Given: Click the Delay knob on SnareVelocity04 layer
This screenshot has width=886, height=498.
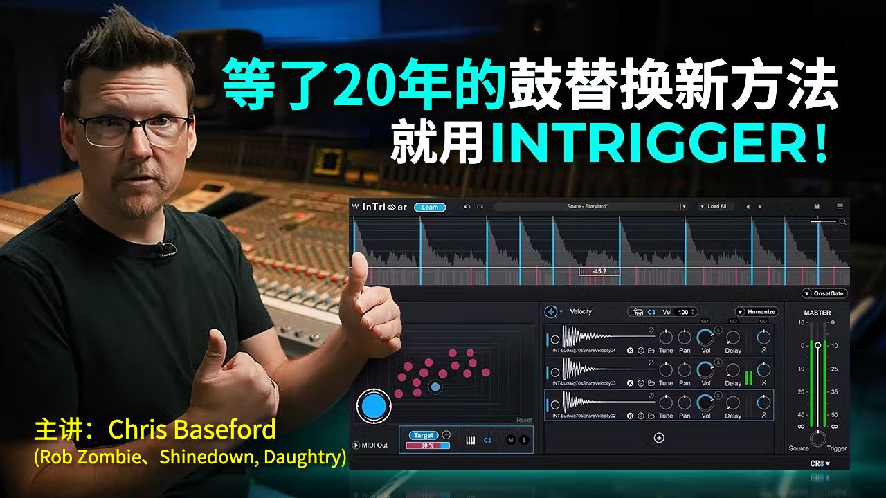Looking at the screenshot, I should pyautogui.click(x=733, y=338).
